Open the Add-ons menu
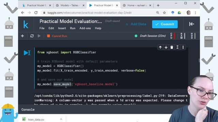 click(85, 28)
